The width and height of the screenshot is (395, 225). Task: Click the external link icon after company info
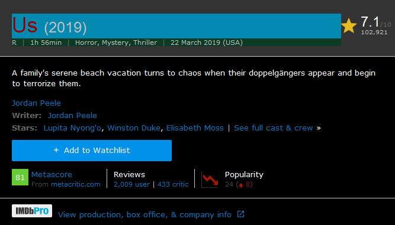pyautogui.click(x=241, y=214)
